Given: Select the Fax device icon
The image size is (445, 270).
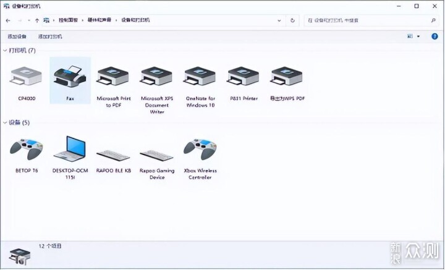Looking at the screenshot, I should pos(70,76).
